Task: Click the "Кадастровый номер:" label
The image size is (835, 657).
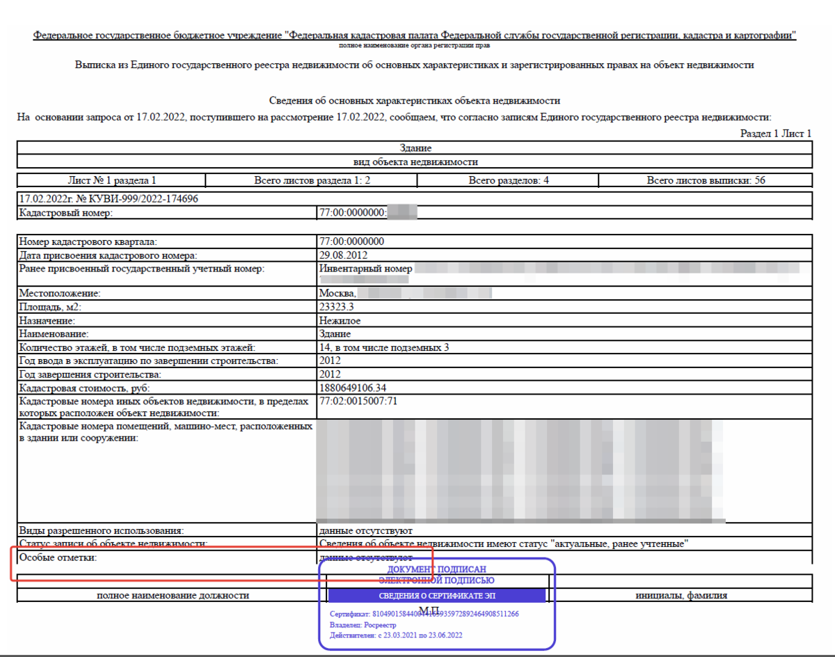Action: pyautogui.click(x=66, y=212)
